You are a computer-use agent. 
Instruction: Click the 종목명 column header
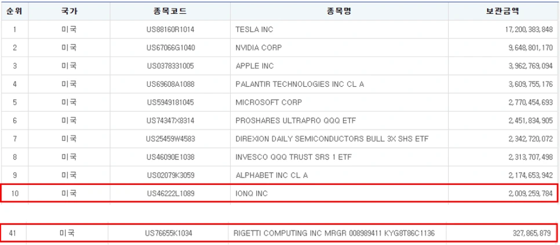pyautogui.click(x=339, y=11)
